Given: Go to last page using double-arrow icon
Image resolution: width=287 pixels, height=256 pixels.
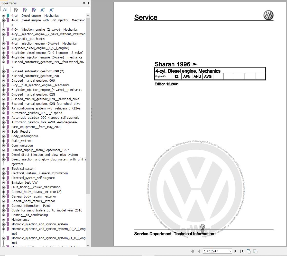Looking at the screenshot, I should pyautogui.click(x=242, y=251).
